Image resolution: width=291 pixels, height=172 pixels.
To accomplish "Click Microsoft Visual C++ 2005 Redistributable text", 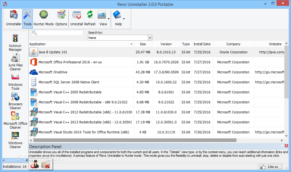I will click(70, 92).
